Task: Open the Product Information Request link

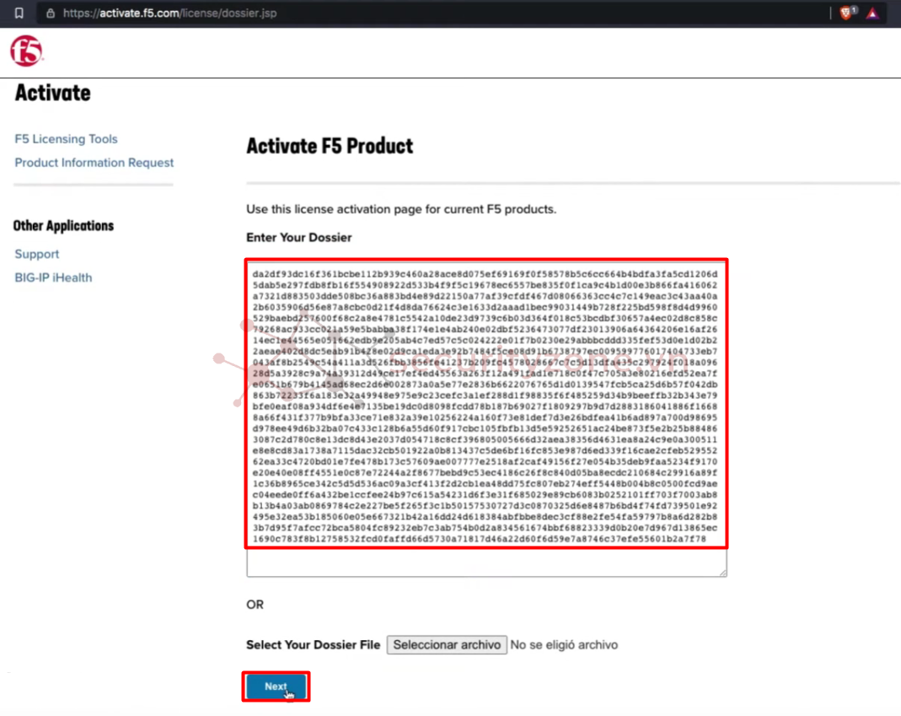Action: (x=94, y=163)
